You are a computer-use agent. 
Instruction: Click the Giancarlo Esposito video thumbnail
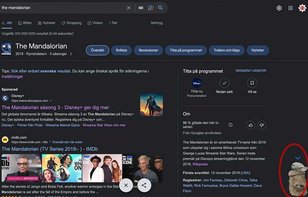click(21, 168)
